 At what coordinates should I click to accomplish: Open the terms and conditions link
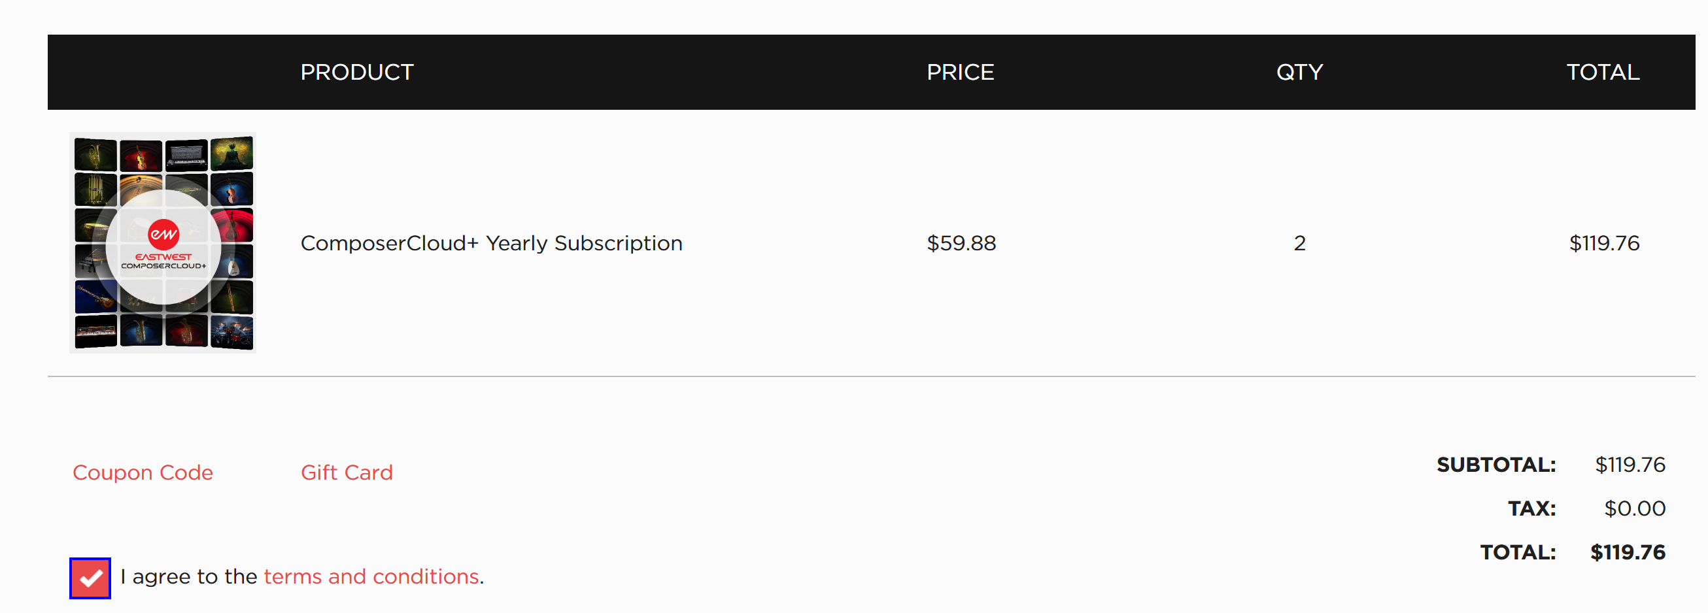(x=371, y=576)
